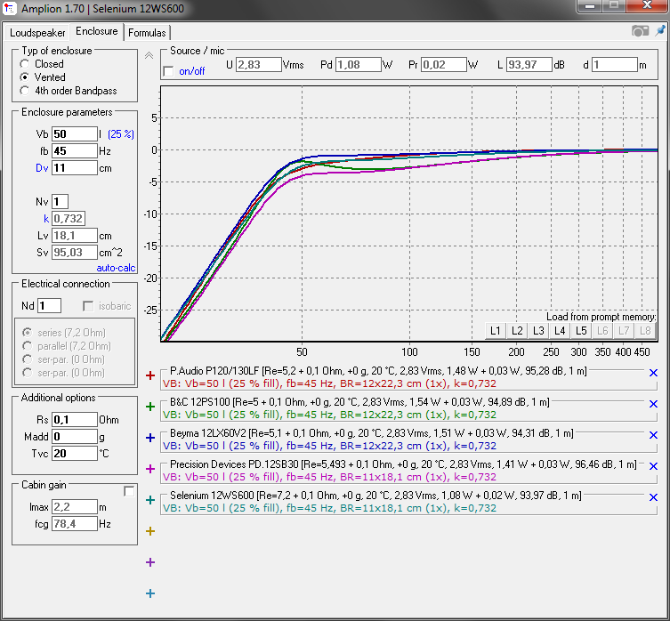The height and width of the screenshot is (621, 670).
Task: Click the lmax cabin length field
Action: [75, 507]
